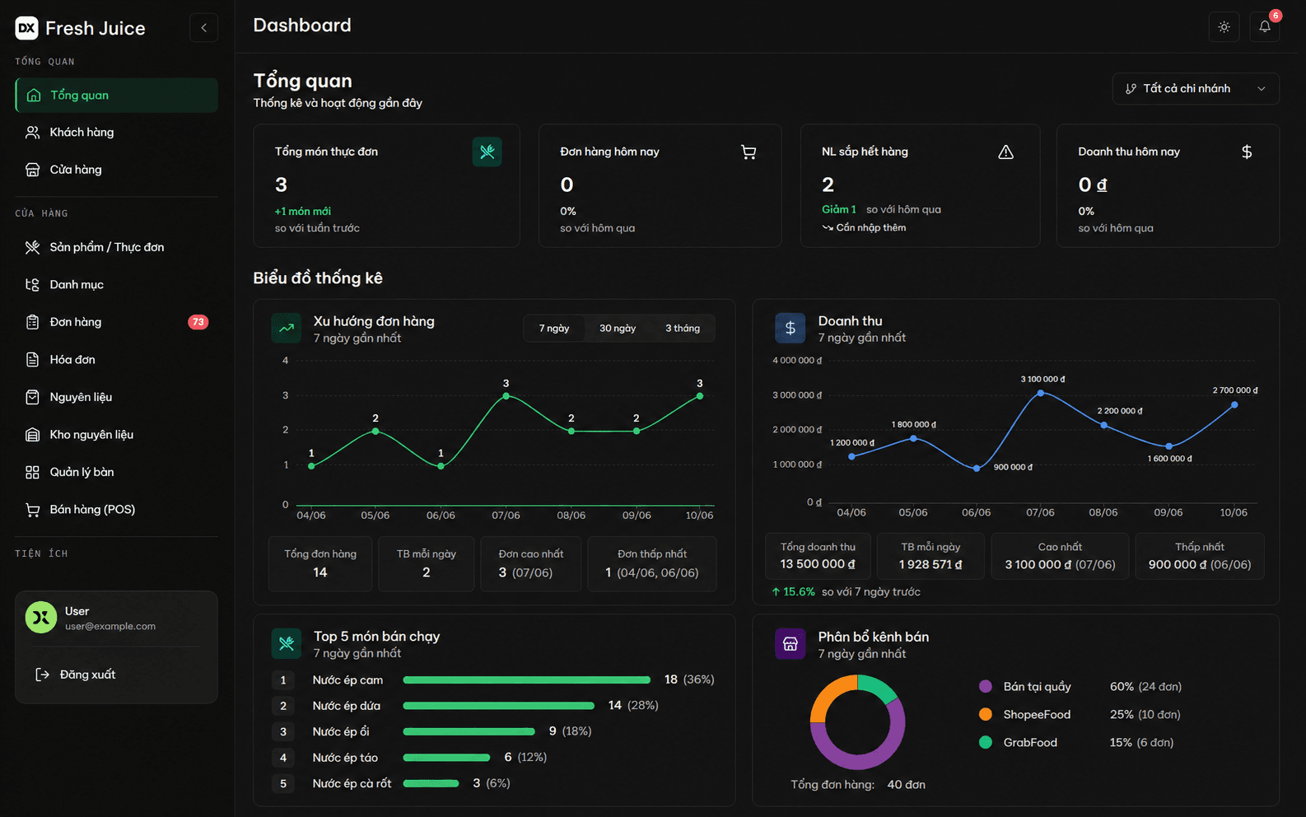Click the Nước ép cà rốt progress bar
1306x817 pixels.
[x=431, y=784]
